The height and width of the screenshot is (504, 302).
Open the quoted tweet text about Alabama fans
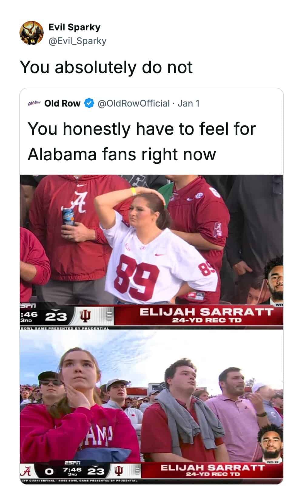pyautogui.click(x=142, y=141)
